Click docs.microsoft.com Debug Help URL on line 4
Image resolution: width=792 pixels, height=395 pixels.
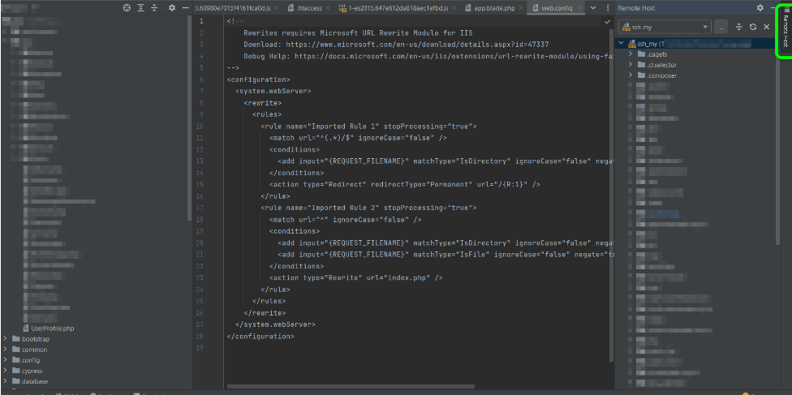(454, 56)
